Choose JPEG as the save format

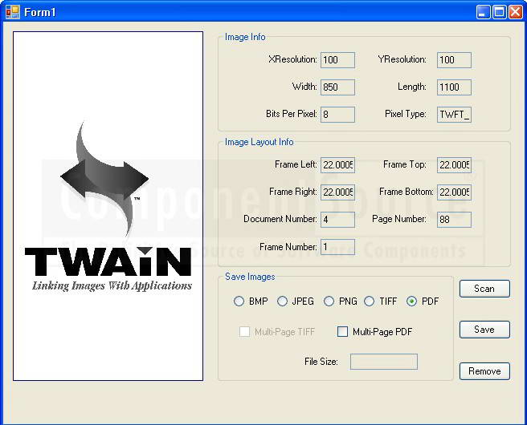(x=282, y=302)
